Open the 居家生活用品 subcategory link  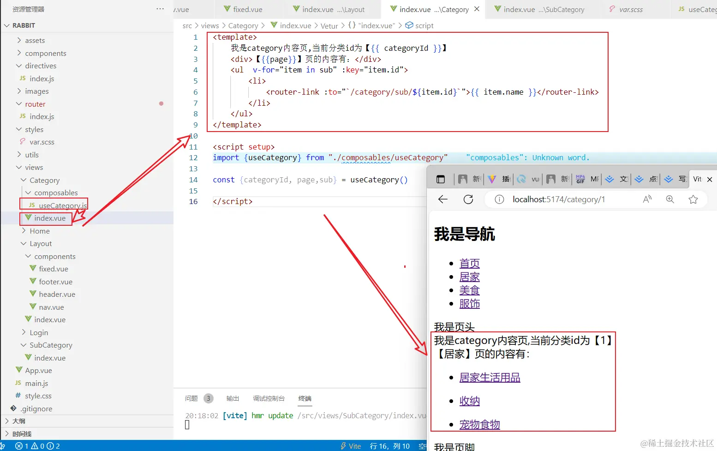pyautogui.click(x=490, y=378)
